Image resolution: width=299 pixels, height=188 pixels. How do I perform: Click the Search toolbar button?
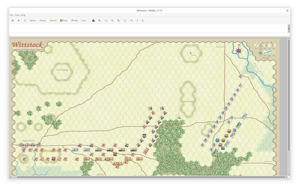coord(53,20)
